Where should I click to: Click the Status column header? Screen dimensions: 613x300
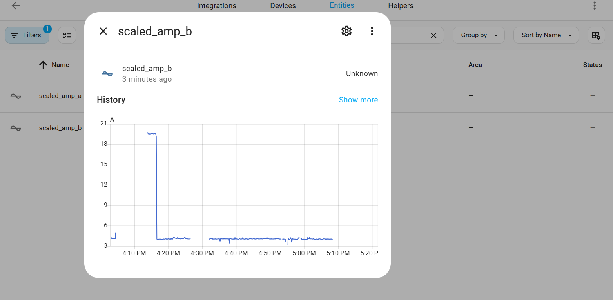(592, 65)
